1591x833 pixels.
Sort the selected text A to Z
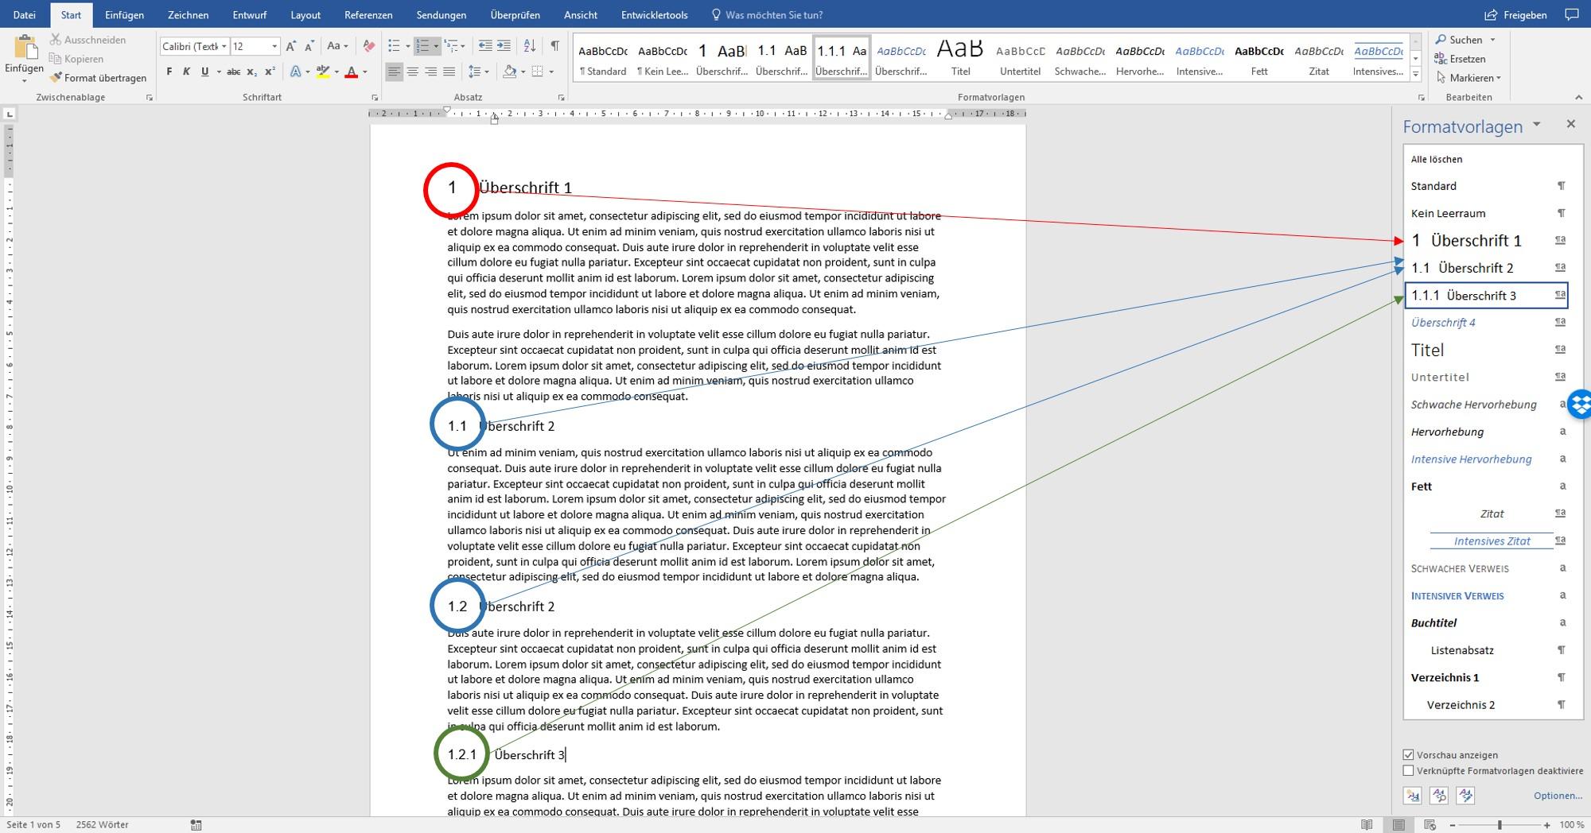pos(531,46)
